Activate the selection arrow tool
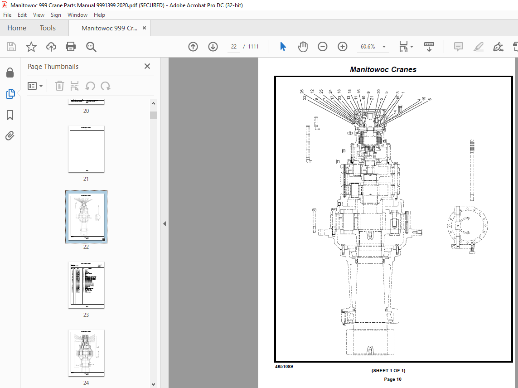The height and width of the screenshot is (388, 518). click(x=283, y=47)
